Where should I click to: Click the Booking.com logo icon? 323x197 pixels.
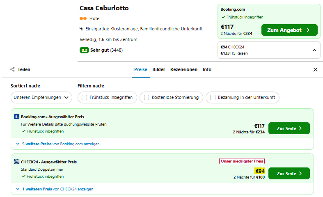pos(16,117)
